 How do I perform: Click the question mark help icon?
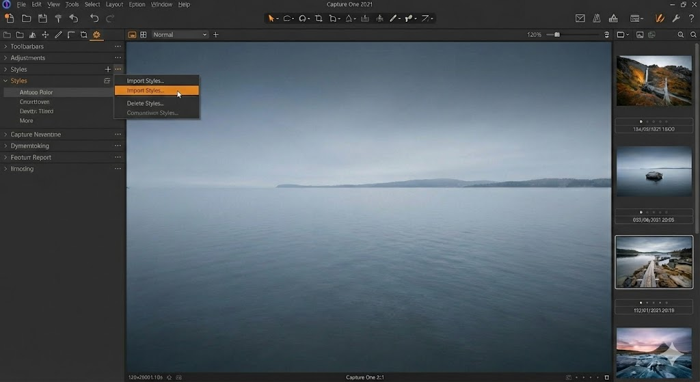691,18
